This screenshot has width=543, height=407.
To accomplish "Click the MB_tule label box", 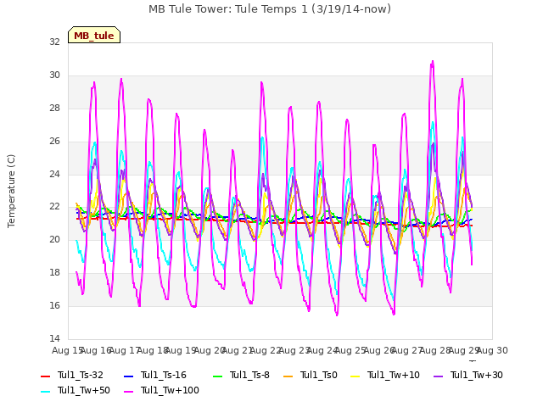I will click(x=94, y=35).
